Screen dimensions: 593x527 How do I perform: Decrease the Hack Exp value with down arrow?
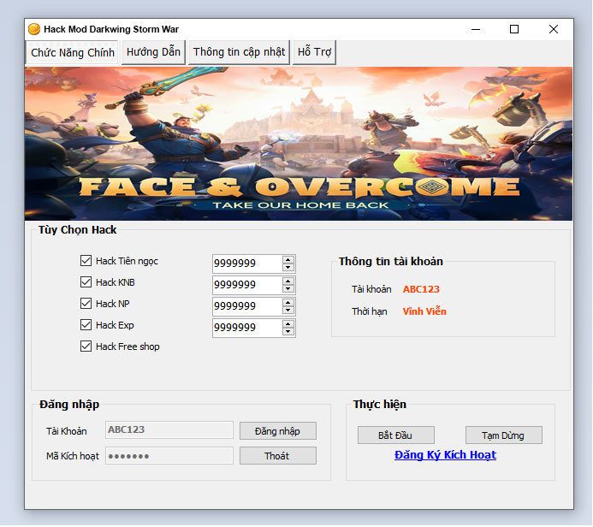[x=288, y=332]
